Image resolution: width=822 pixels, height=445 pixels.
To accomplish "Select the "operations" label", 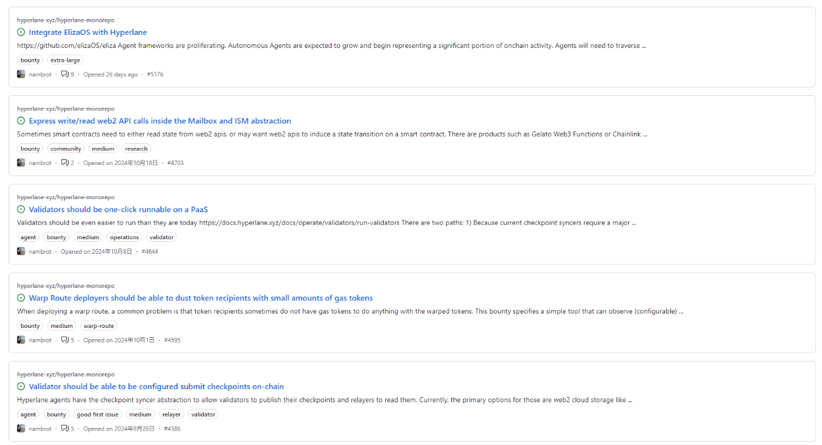I will click(x=124, y=237).
